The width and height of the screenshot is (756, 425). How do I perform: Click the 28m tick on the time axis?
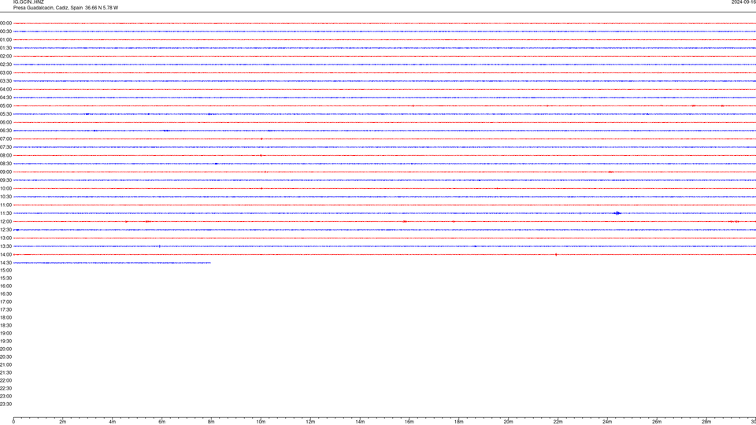click(706, 422)
